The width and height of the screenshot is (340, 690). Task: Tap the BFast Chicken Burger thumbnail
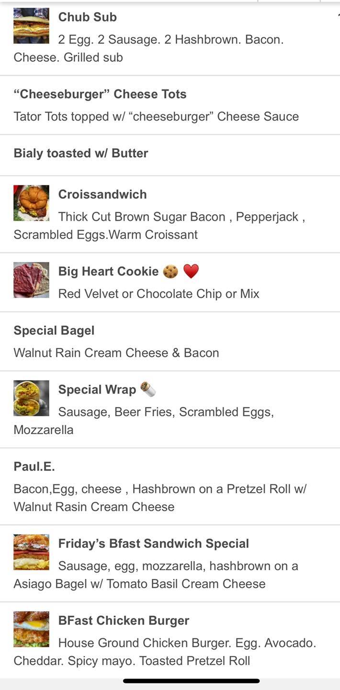pos(31,629)
